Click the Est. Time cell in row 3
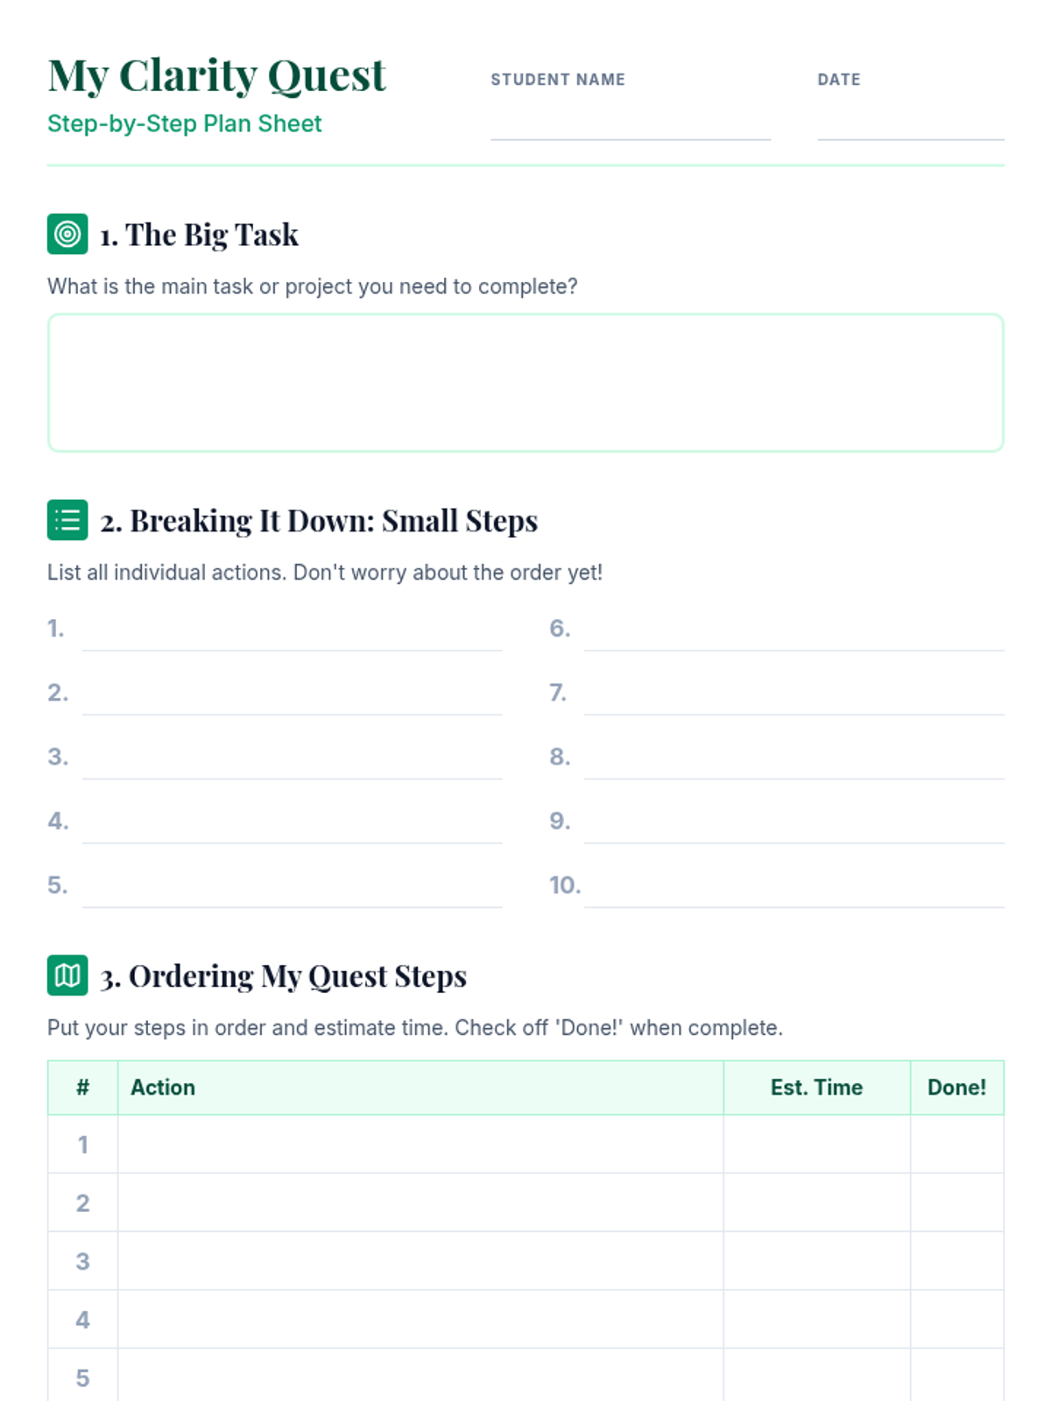This screenshot has height=1401, width=1051. pos(817,1261)
